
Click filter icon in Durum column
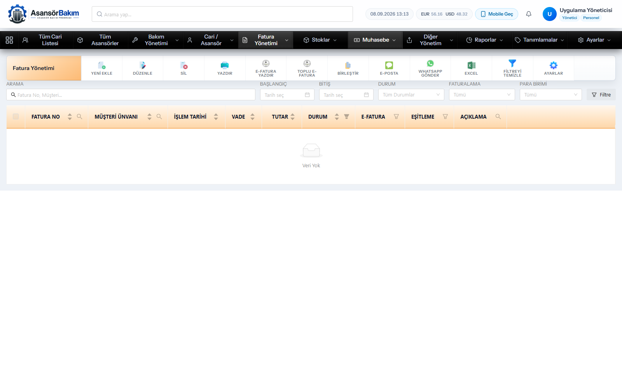point(346,117)
